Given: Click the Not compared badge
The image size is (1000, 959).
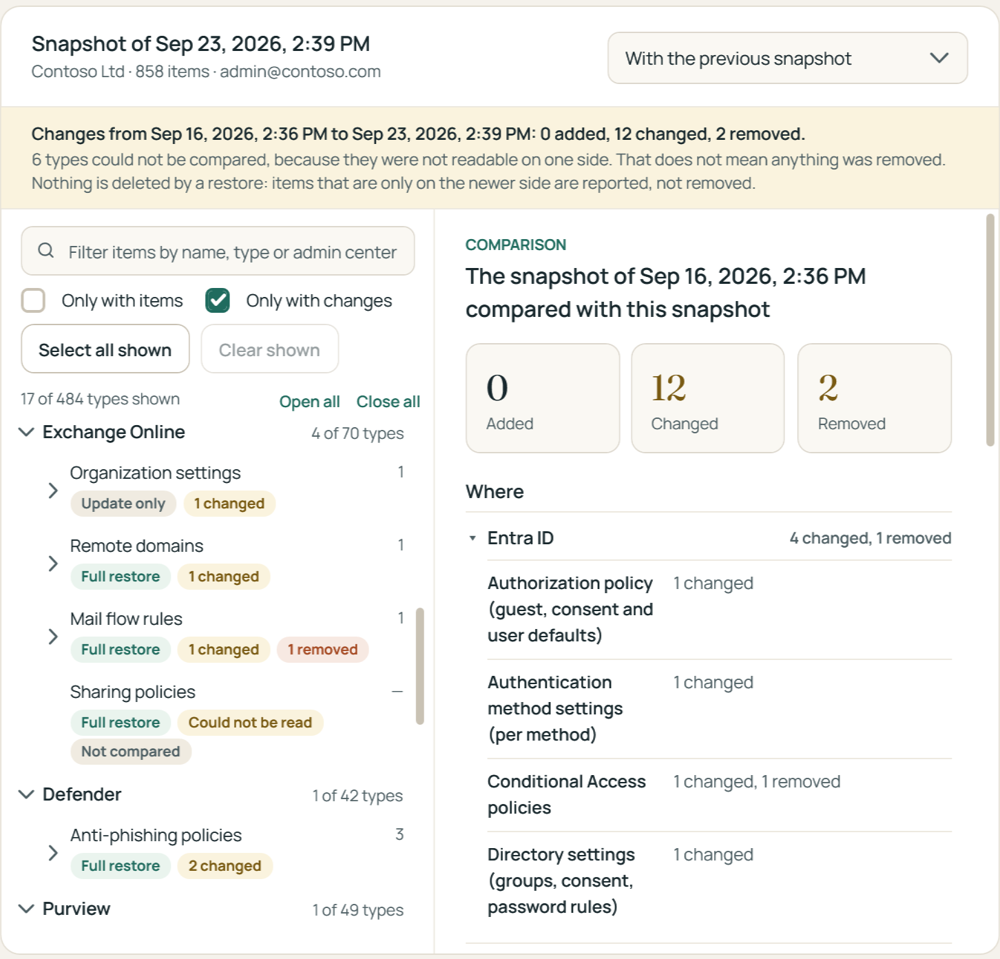Looking at the screenshot, I should 131,752.
